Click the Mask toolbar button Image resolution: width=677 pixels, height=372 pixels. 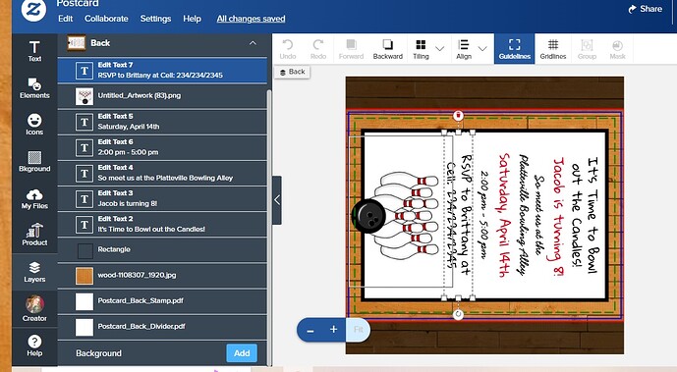click(617, 49)
